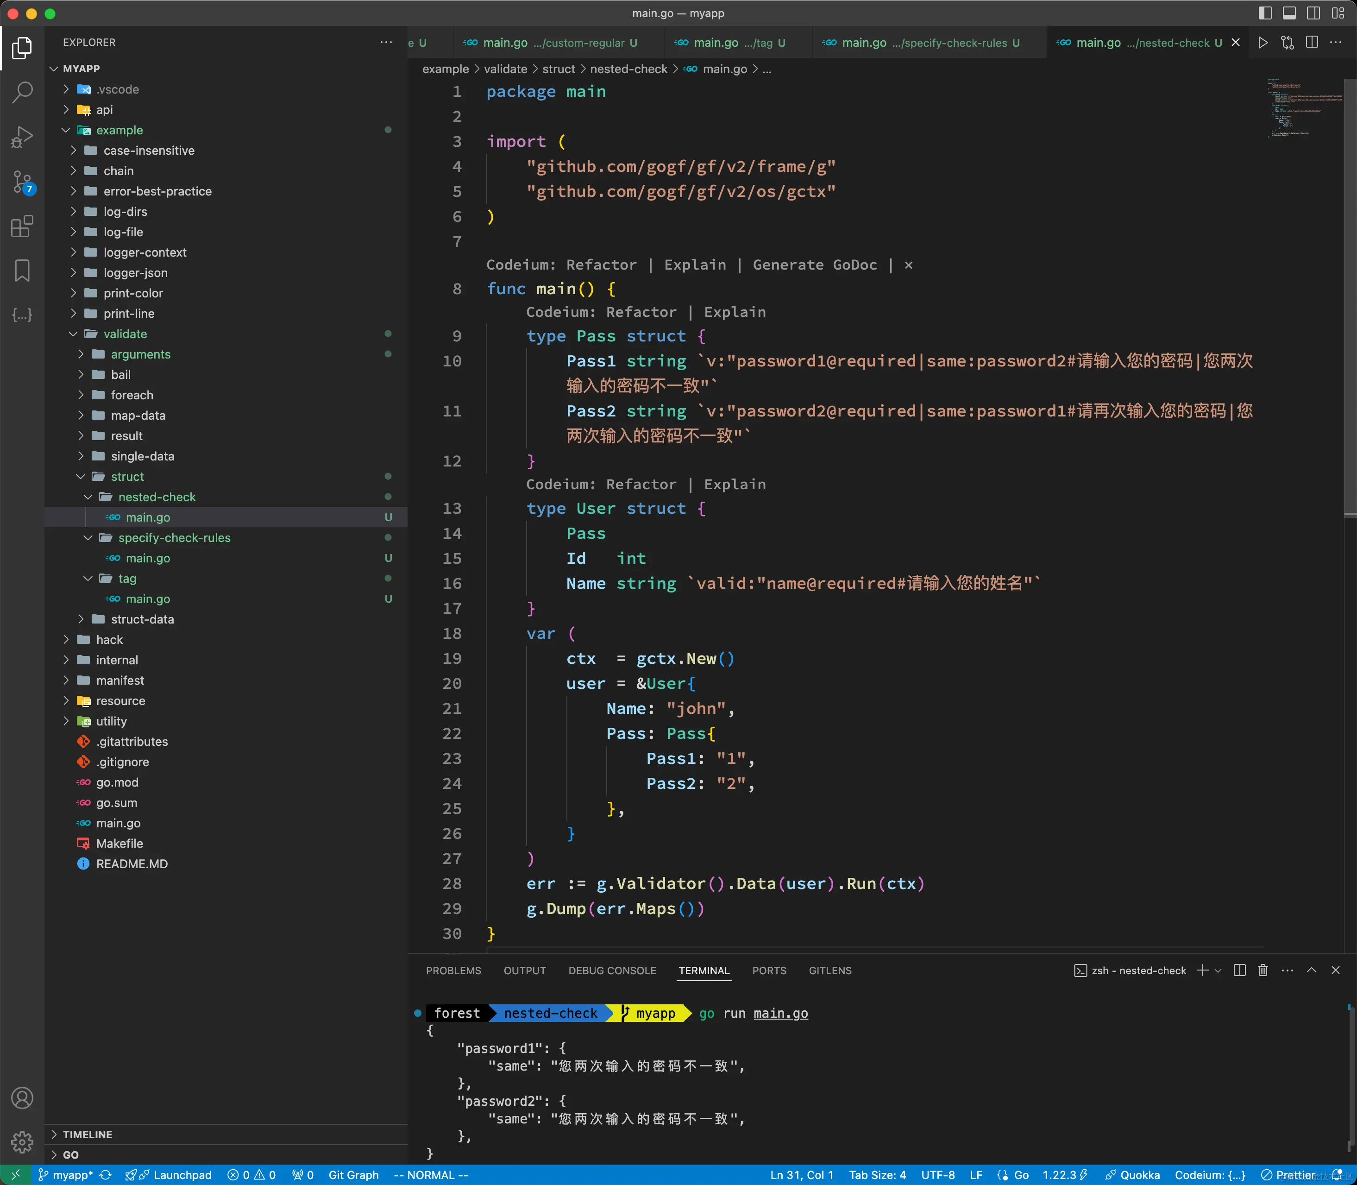Kill terminal with the trash icon
Screen dimensions: 1357x1185
pos(1263,970)
